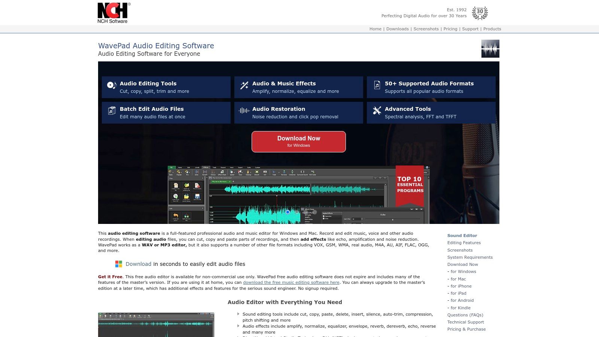Click the Audio & Music Effects wand icon

pos(244,85)
